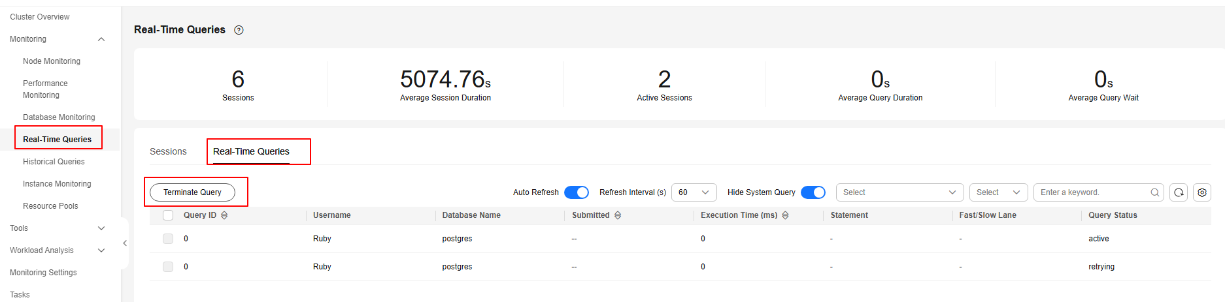The image size is (1225, 302).
Task: Select the checkbox for the active query row
Action: [168, 239]
